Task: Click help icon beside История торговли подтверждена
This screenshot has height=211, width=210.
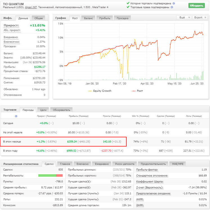Action: pos(174,3)
